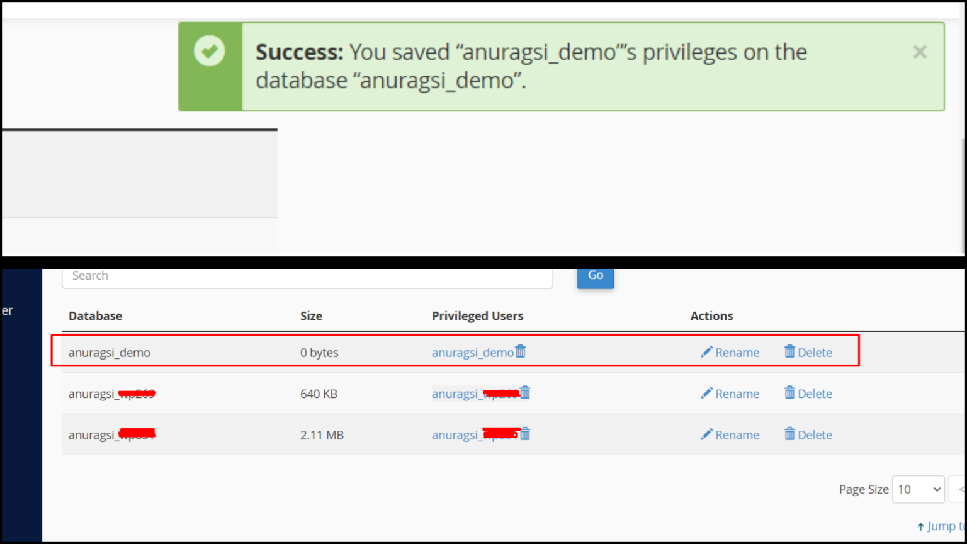The image size is (967, 544).
Task: Click the trash icon in the second row's Delete action
Action: pos(790,393)
